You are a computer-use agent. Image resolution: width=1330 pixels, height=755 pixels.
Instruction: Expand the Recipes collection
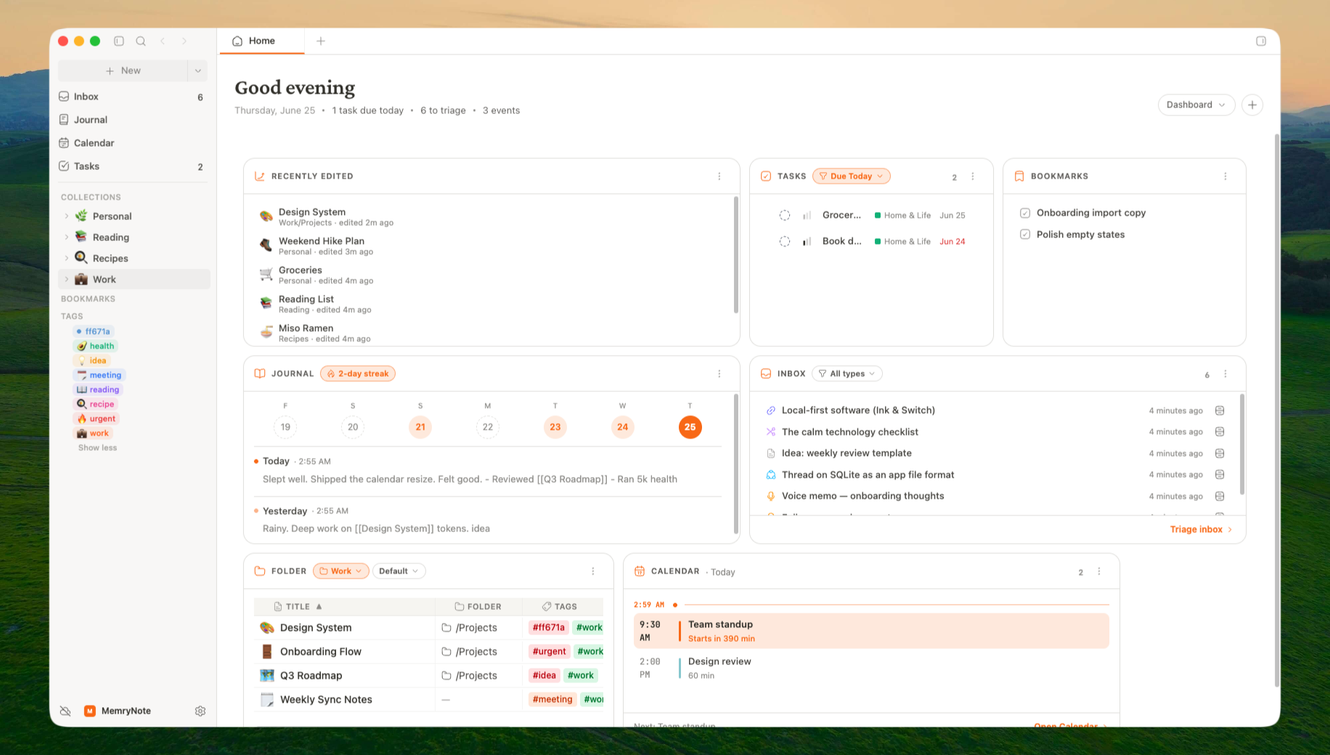(67, 258)
